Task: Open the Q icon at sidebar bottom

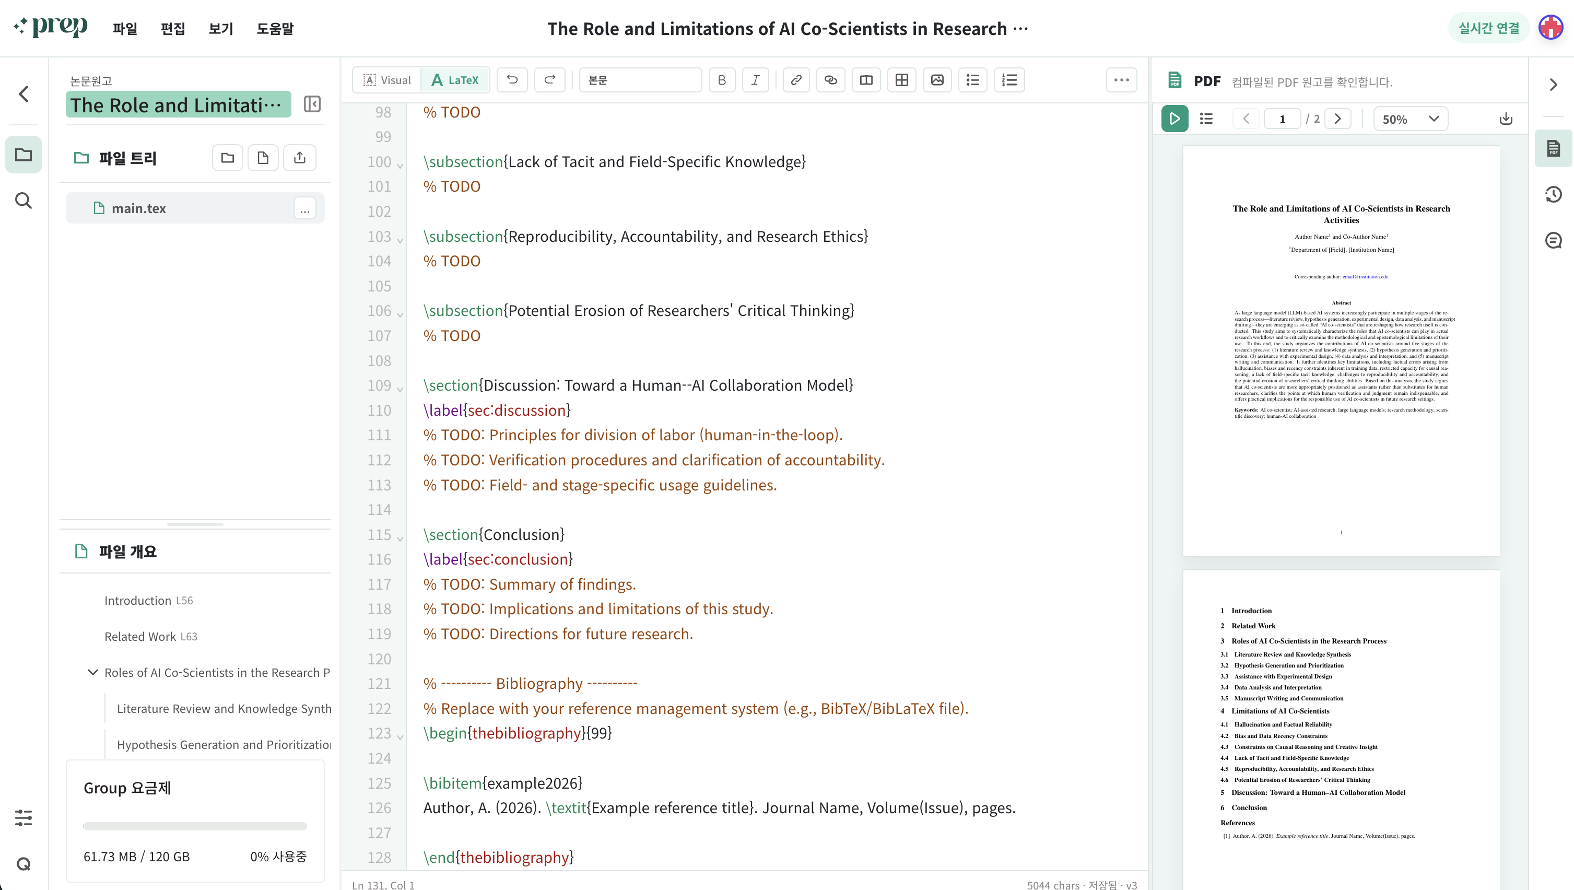Action: coord(23,863)
